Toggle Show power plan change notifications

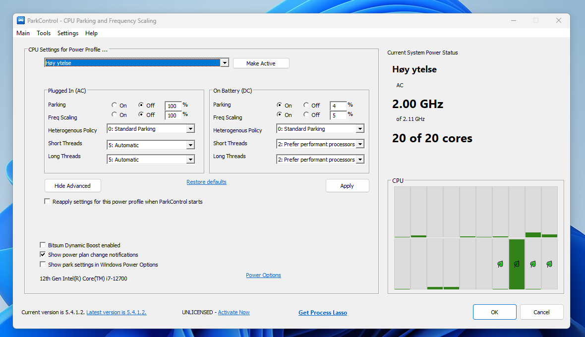click(x=43, y=255)
